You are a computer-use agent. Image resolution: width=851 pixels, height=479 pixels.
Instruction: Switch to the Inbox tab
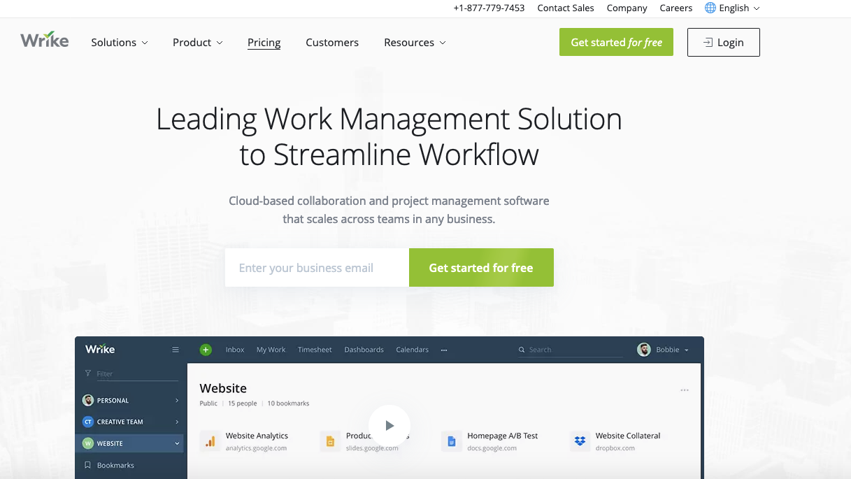tap(235, 350)
